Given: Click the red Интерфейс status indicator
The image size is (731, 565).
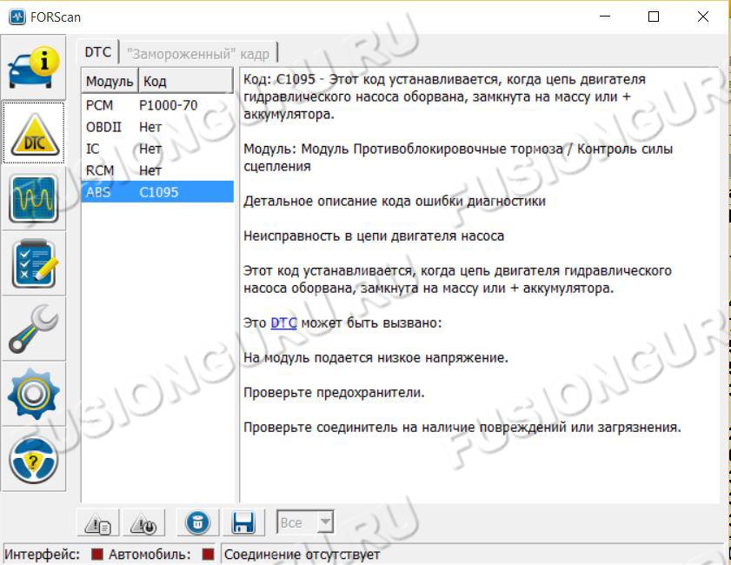Looking at the screenshot, I should click(97, 554).
